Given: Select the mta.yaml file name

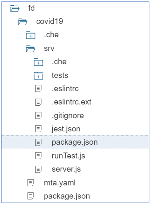Looking at the screenshot, I should pos(60,183).
